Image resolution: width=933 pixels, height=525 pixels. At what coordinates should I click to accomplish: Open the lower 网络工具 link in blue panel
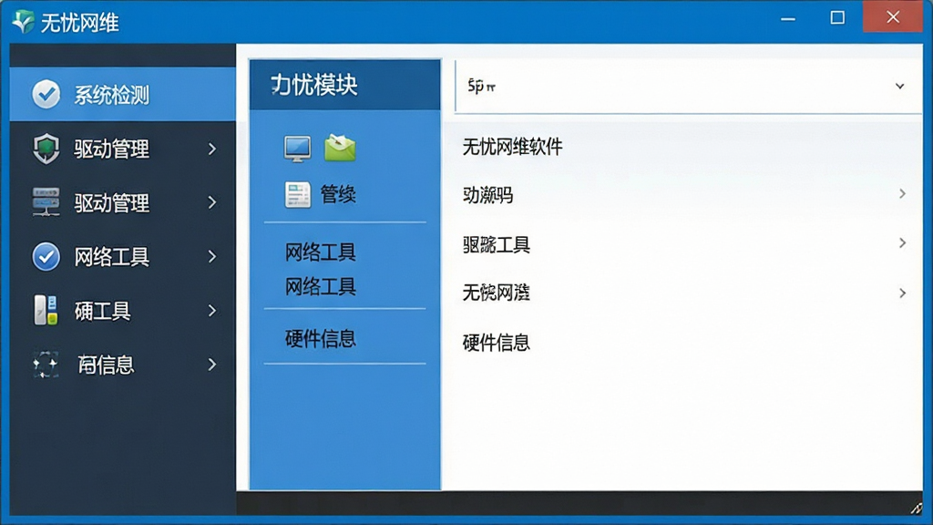320,287
